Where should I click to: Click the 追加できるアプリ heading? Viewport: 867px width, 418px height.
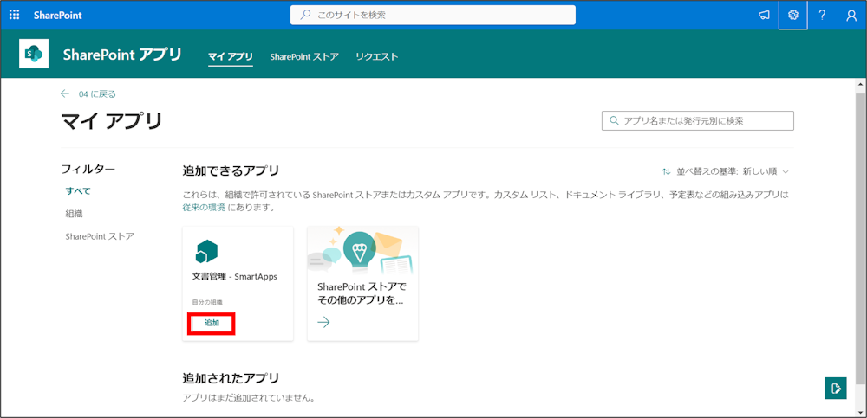(231, 171)
